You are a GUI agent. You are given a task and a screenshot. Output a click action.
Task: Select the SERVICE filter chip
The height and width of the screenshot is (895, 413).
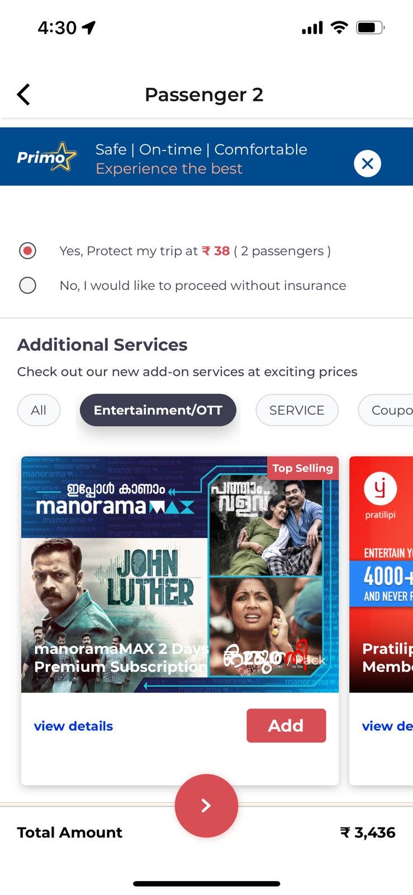coord(297,410)
